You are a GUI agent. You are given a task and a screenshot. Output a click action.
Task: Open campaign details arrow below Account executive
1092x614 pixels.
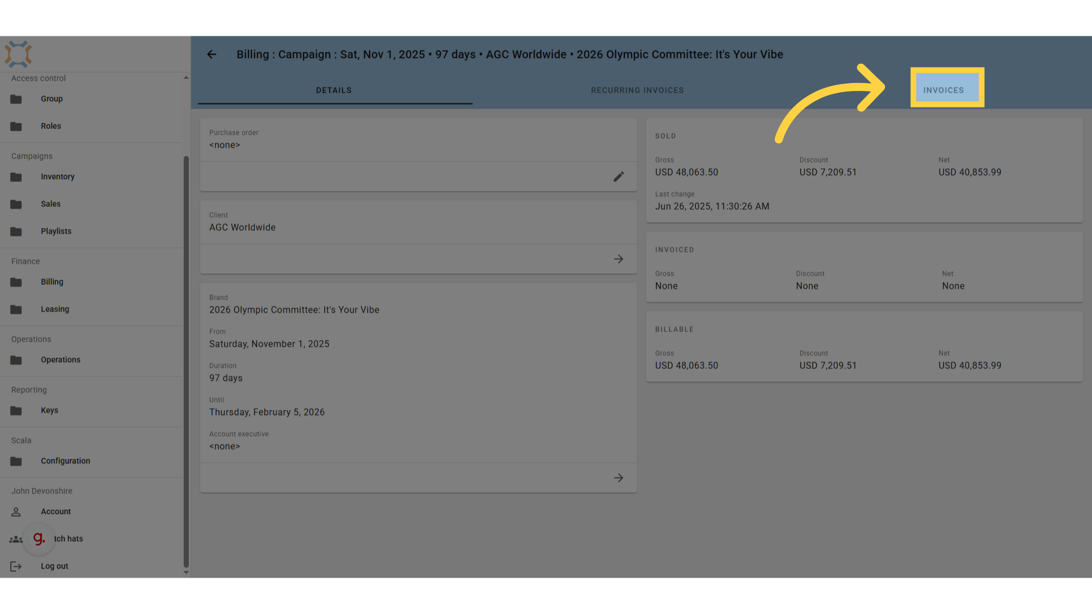[x=619, y=478]
